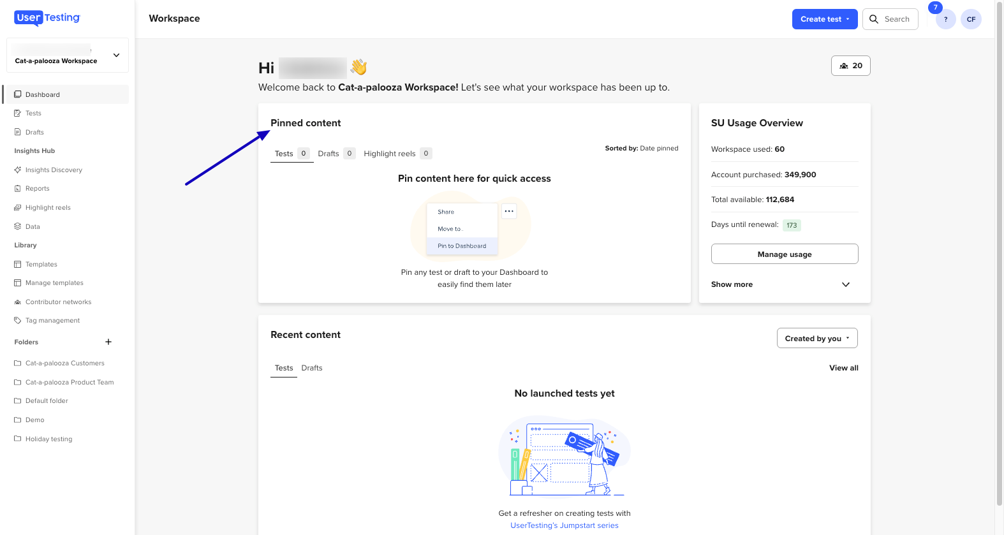The height and width of the screenshot is (535, 1004).
Task: Switch to the Highlight reels tab
Action: tap(397, 154)
